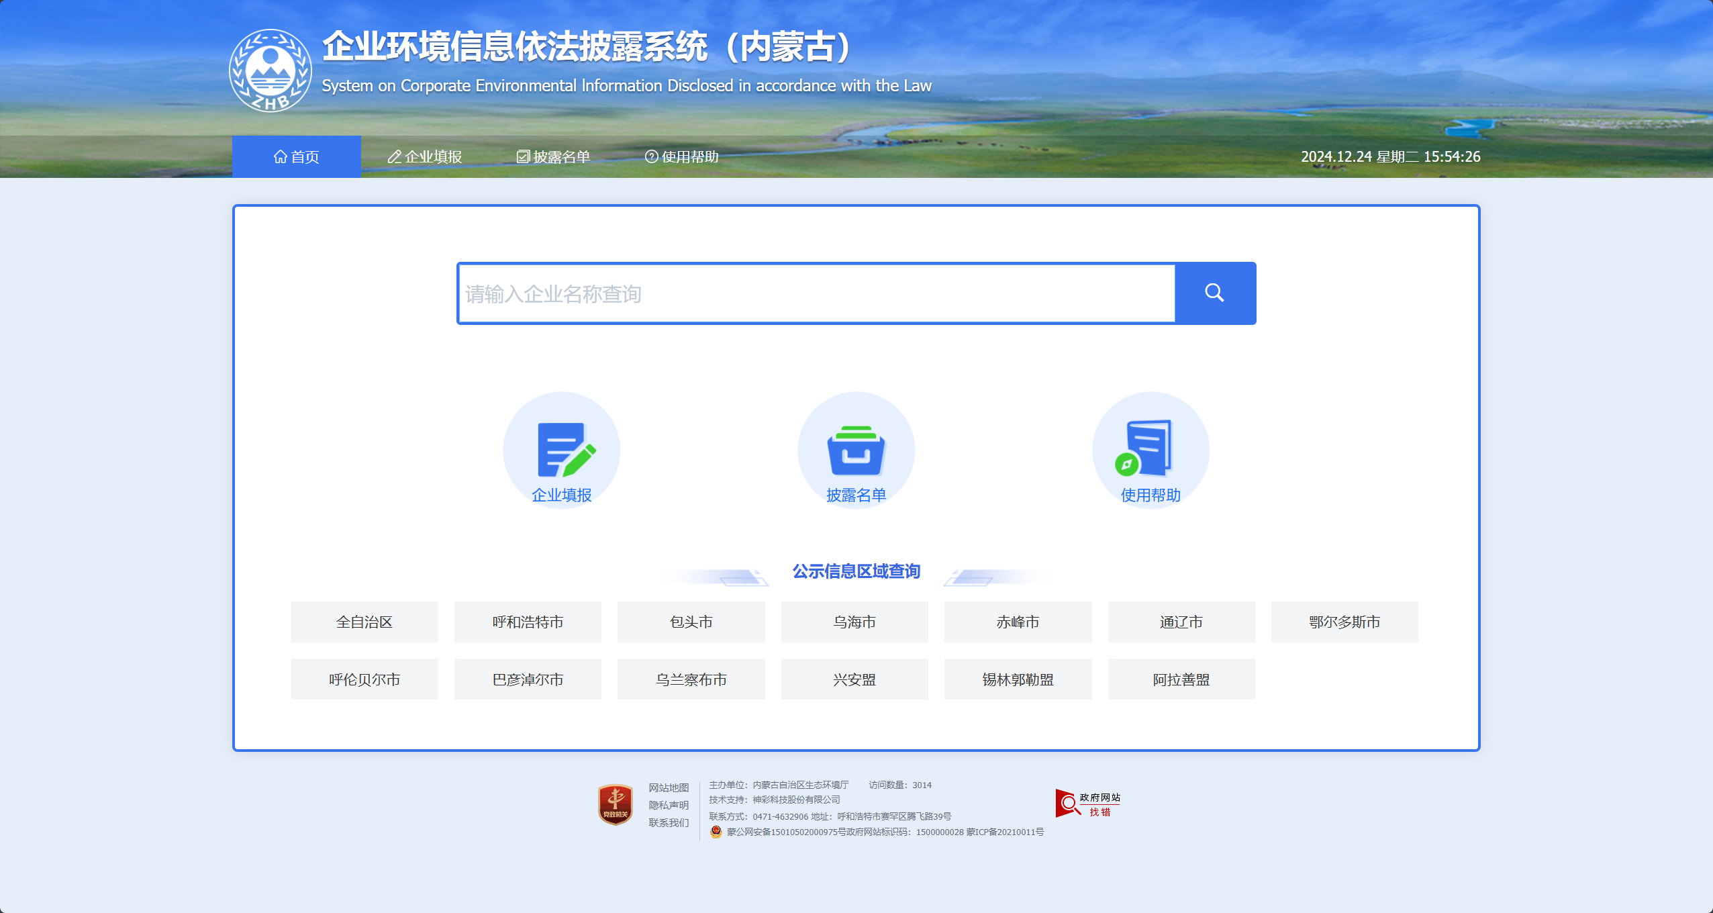
Task: Click the ZHB round logo emblem
Action: (x=271, y=70)
